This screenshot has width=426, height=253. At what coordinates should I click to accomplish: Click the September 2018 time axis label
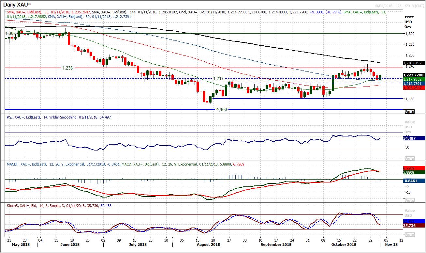(275, 244)
